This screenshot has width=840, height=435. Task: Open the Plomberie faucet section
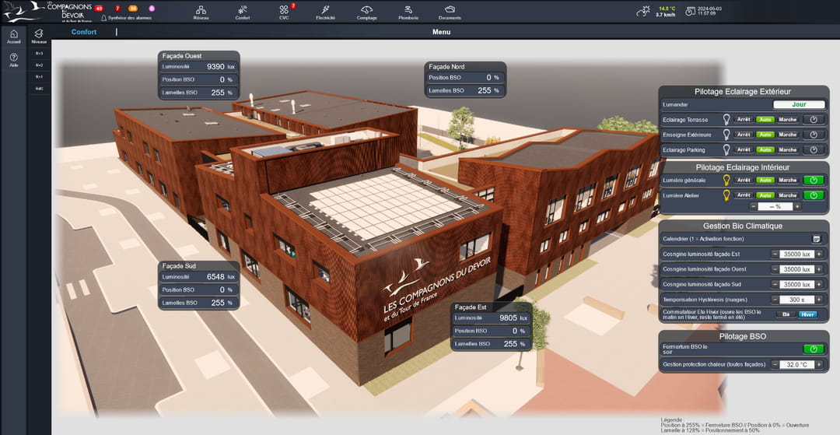click(408, 13)
